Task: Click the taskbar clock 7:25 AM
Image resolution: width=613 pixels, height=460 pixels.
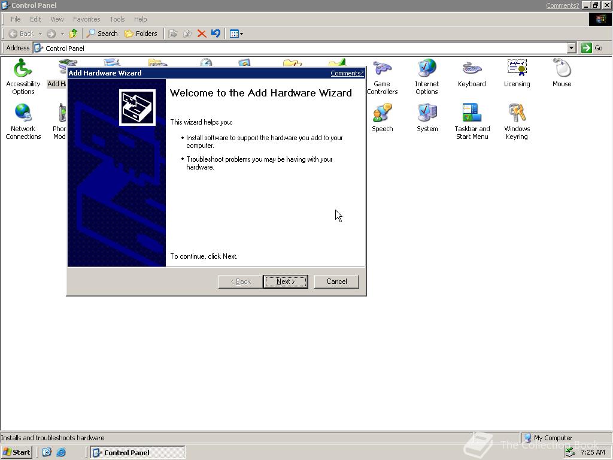Action: pyautogui.click(x=593, y=452)
